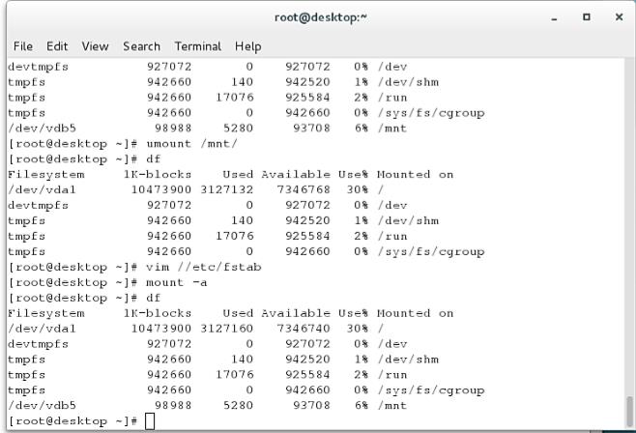
Task: Minimize the terminal window
Action: click(554, 17)
